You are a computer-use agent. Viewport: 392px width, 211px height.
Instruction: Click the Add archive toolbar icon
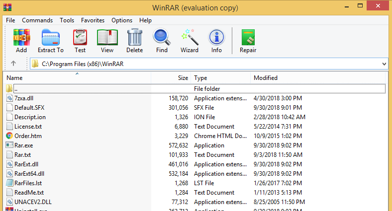click(21, 40)
